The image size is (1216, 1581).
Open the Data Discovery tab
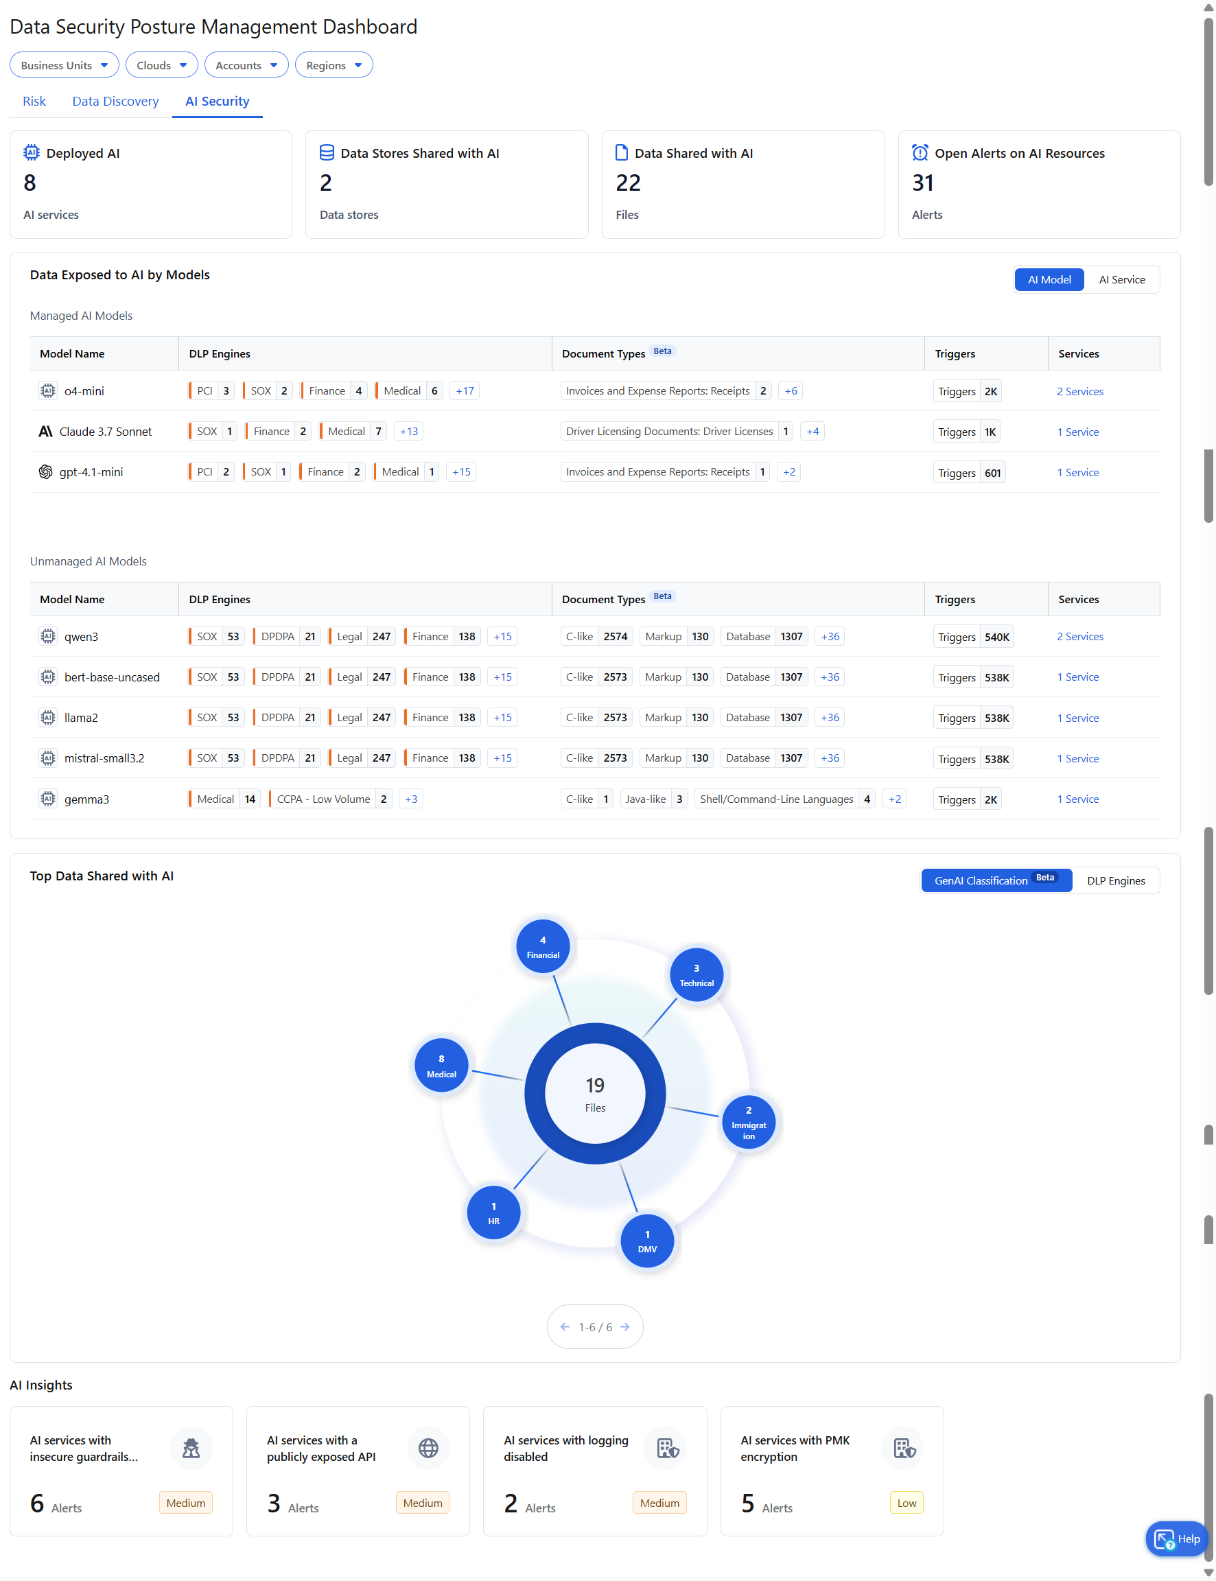click(x=115, y=102)
